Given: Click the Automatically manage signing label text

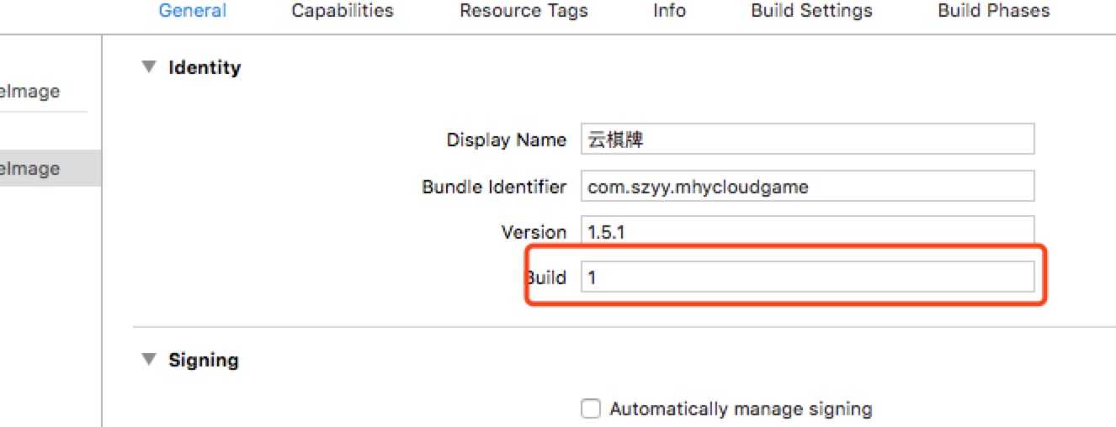Looking at the screenshot, I should coord(741,409).
